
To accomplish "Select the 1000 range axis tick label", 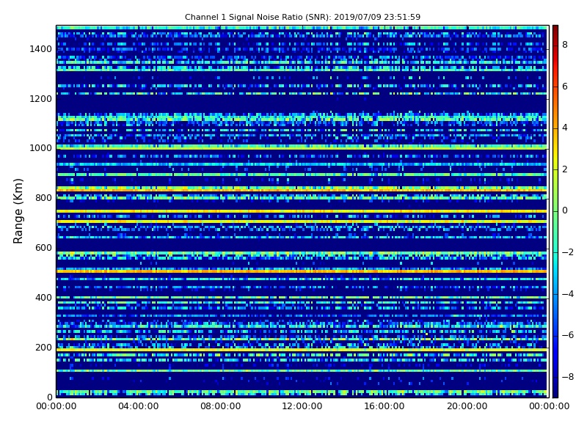I will click(x=40, y=148).
